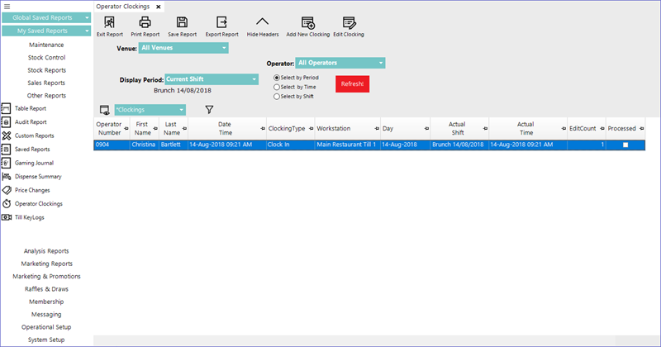Click the Add New Clocking icon
The width and height of the screenshot is (661, 347).
(x=307, y=23)
